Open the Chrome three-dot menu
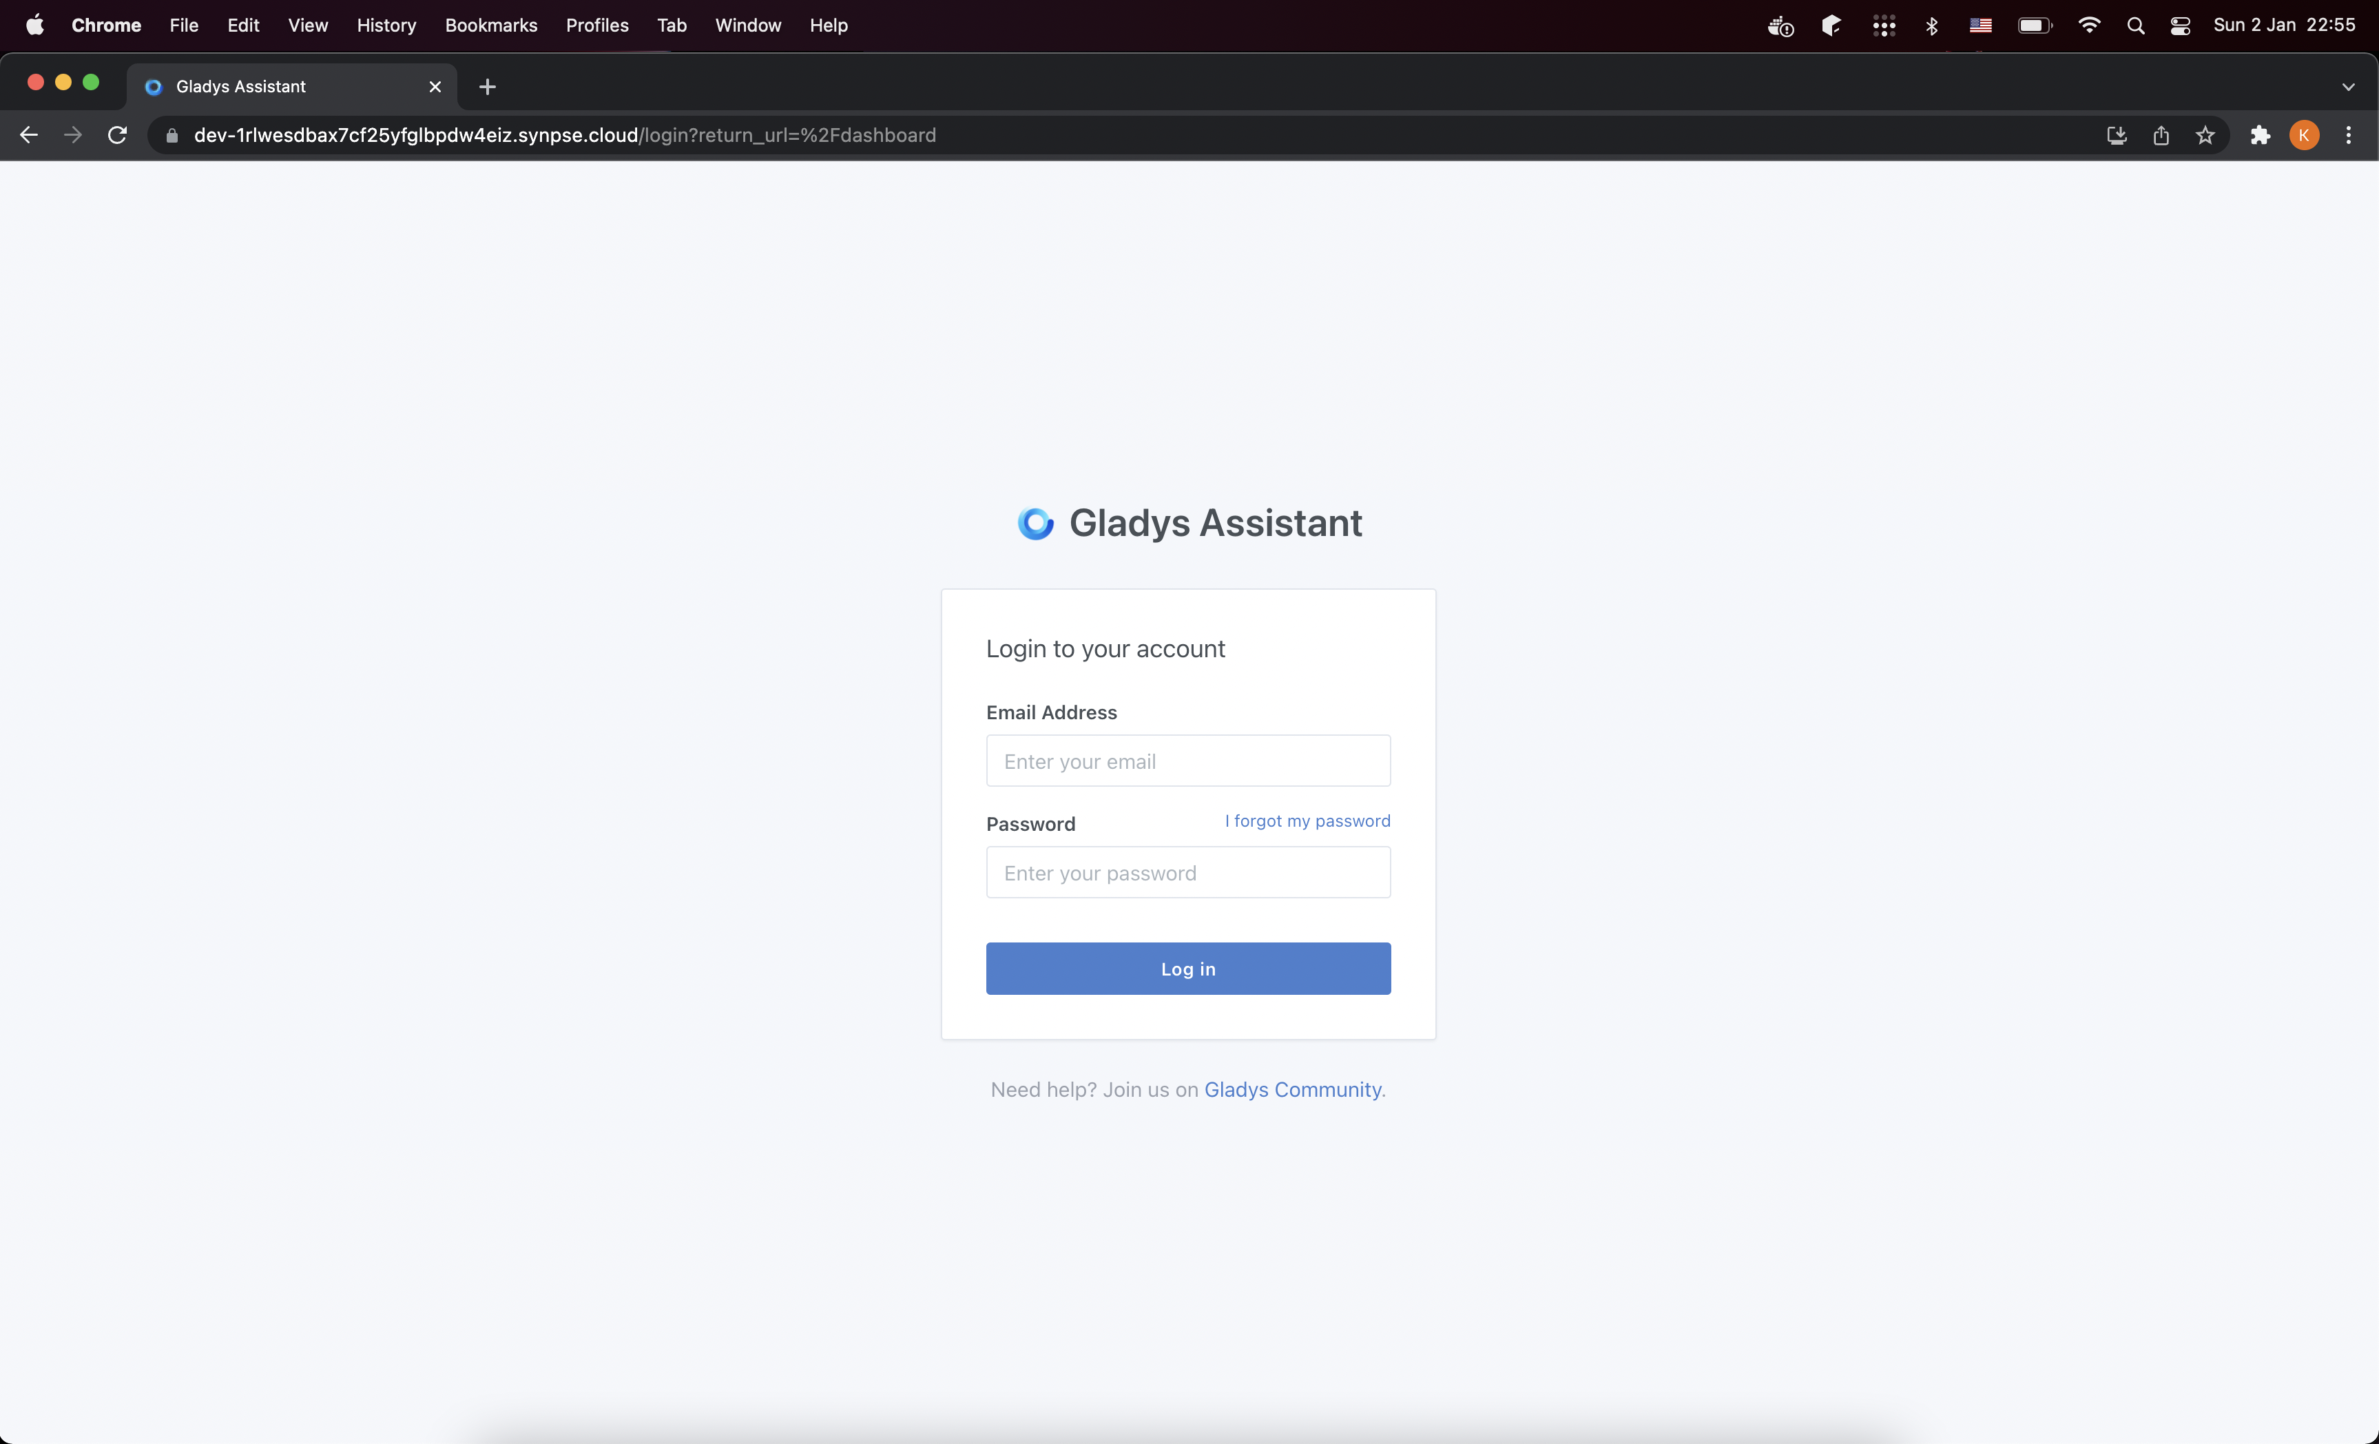Screen dimensions: 2379x1444 pos(2349,135)
